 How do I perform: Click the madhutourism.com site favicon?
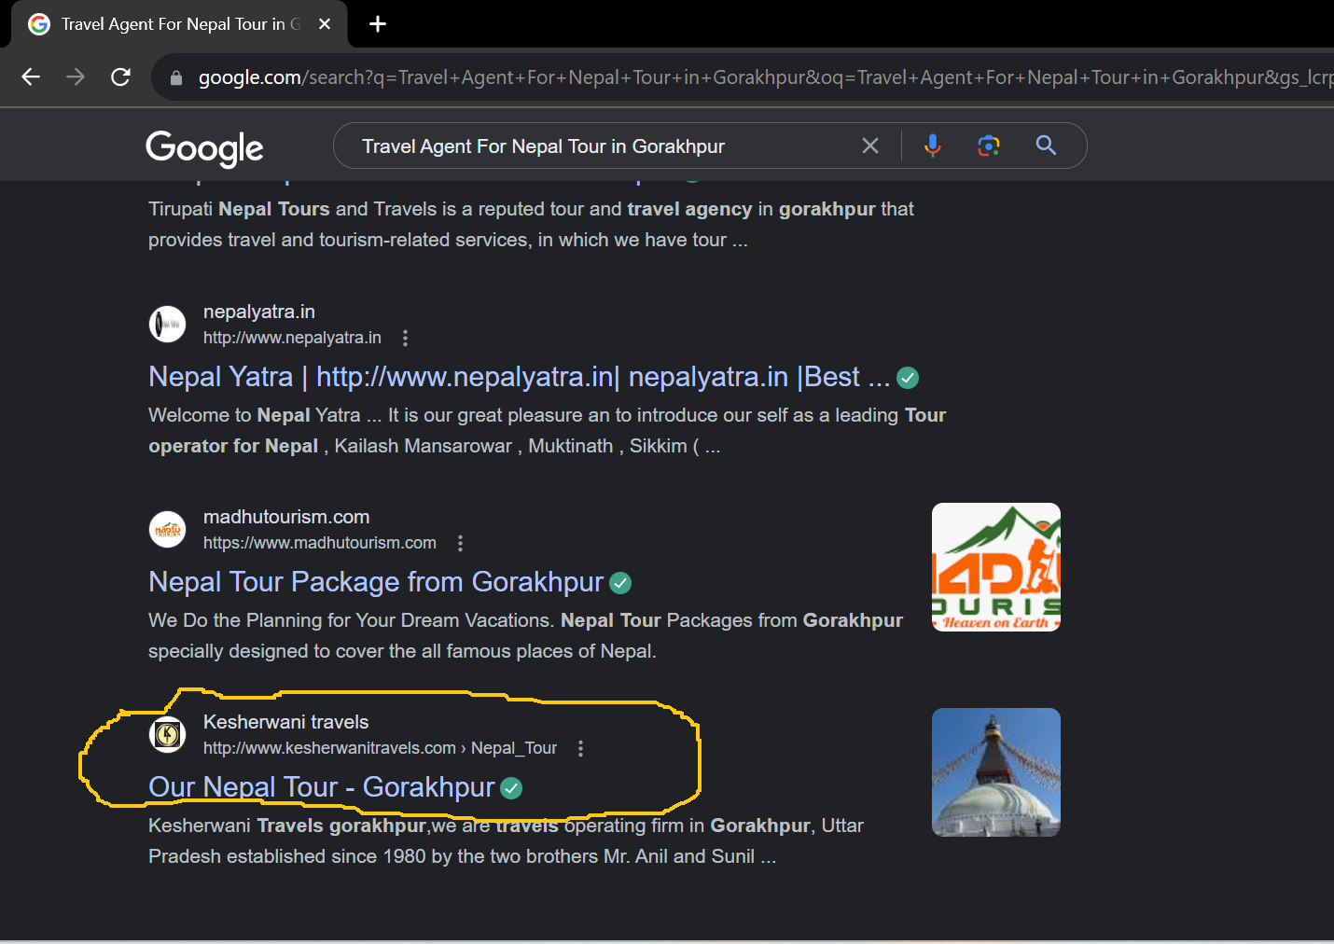(x=168, y=530)
